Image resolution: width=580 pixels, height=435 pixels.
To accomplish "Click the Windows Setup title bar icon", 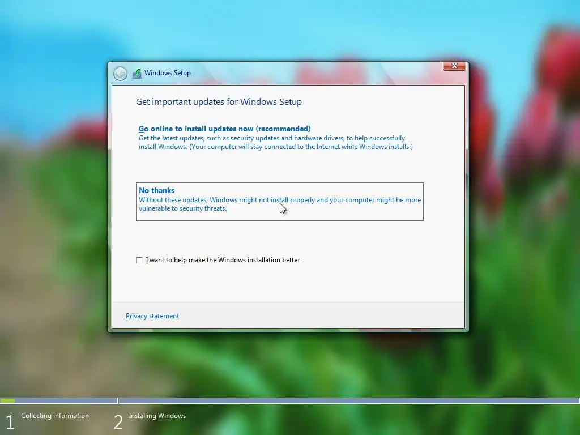I will pyautogui.click(x=137, y=74).
